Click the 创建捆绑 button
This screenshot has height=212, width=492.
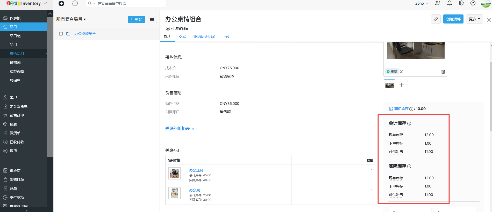453,19
